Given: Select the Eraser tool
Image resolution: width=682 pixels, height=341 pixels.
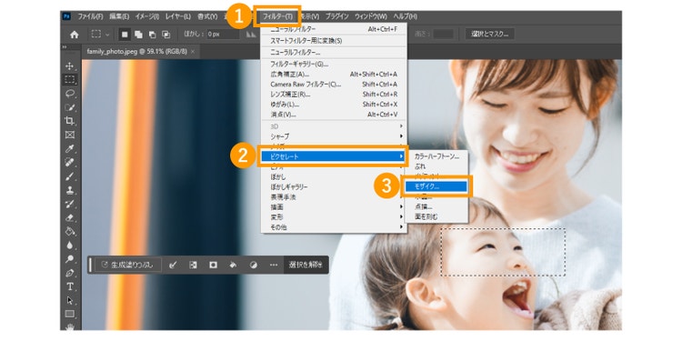Looking at the screenshot, I should pyautogui.click(x=70, y=217).
